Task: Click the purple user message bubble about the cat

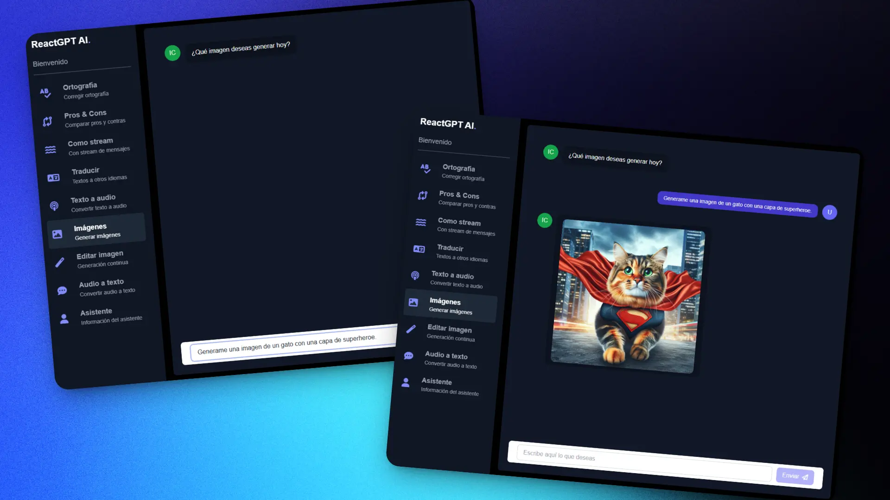Action: click(x=737, y=205)
